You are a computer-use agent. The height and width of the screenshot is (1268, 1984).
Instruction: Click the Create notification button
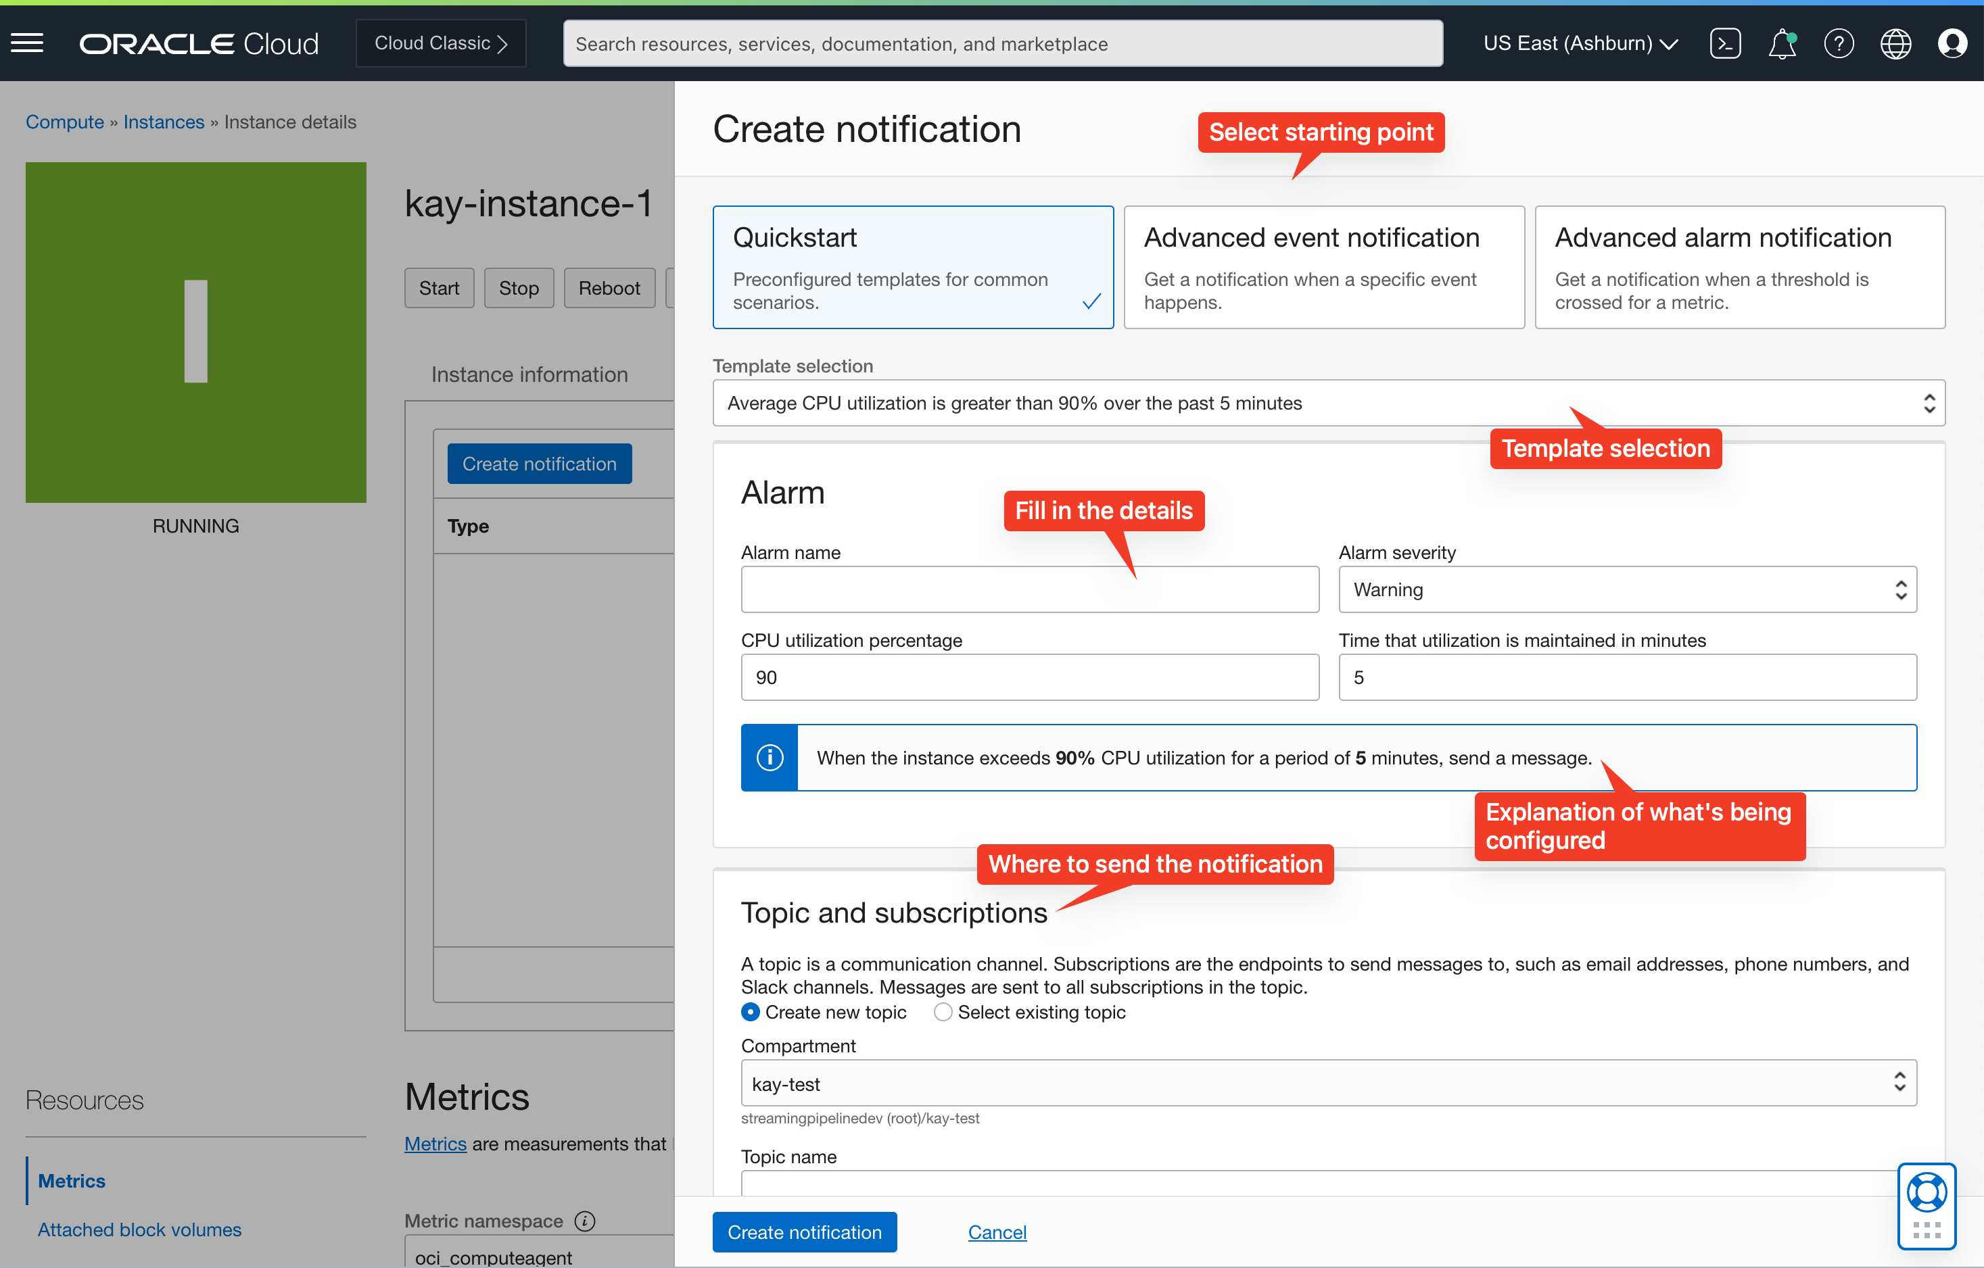coord(804,1232)
